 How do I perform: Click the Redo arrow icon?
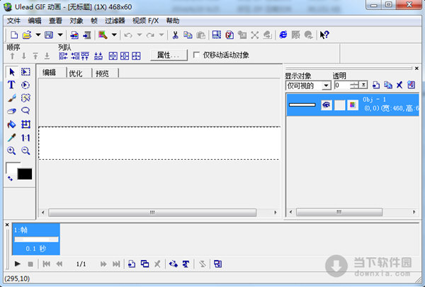tap(150, 35)
